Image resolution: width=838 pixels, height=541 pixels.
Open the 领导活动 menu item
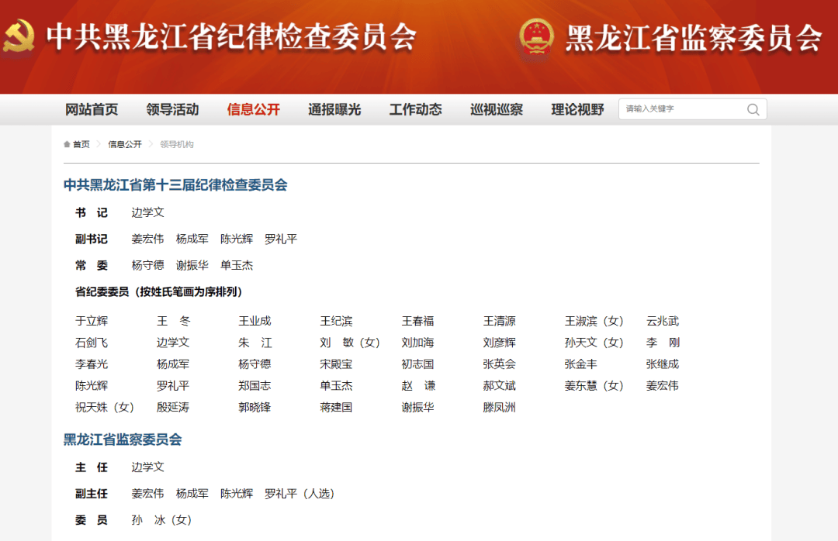172,109
